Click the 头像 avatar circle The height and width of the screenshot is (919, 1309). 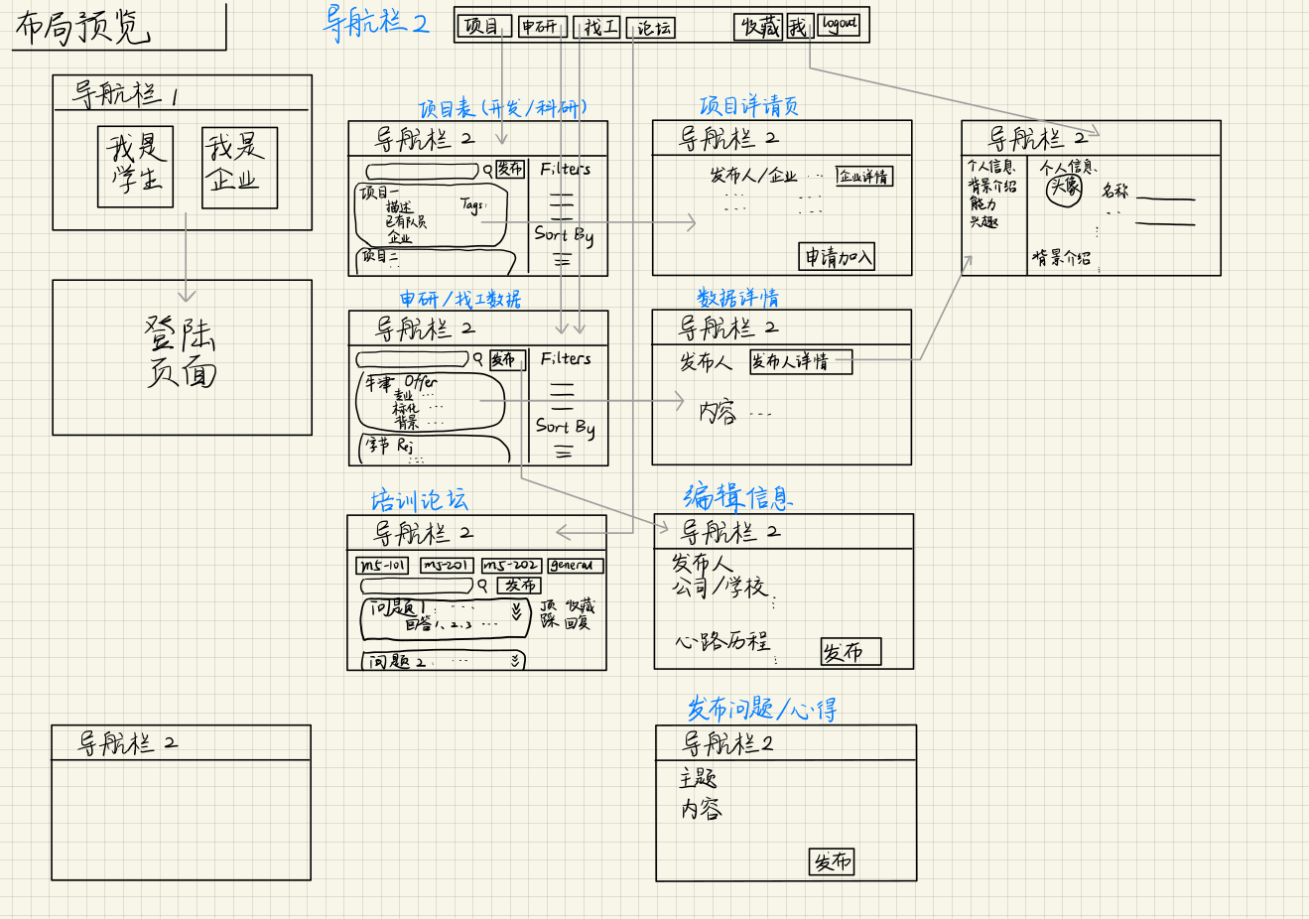coord(1065,189)
